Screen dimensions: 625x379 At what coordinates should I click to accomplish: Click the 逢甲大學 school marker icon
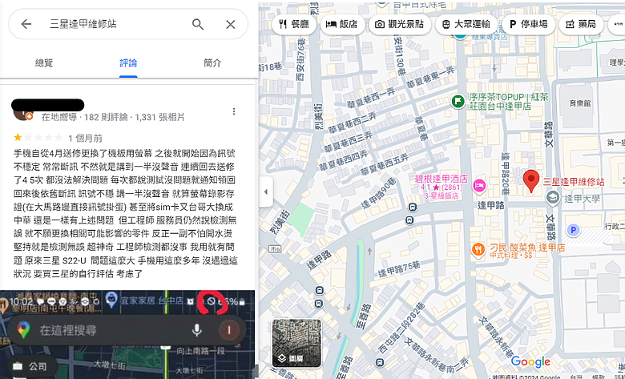(x=553, y=198)
